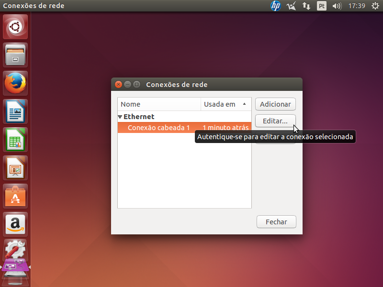Open the network indicator menu
This screenshot has height=287, width=383.
[306, 6]
